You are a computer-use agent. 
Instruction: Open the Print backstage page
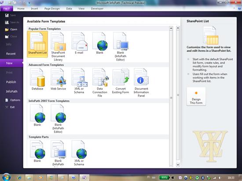[x=9, y=72]
